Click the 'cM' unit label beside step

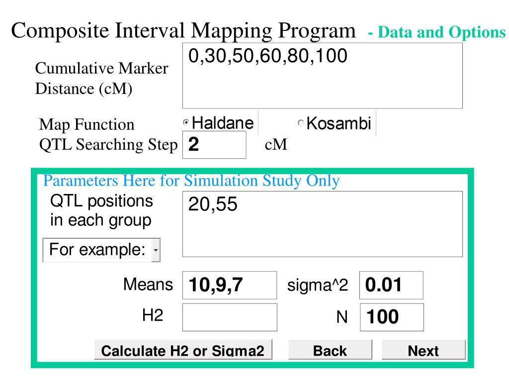pos(276,145)
